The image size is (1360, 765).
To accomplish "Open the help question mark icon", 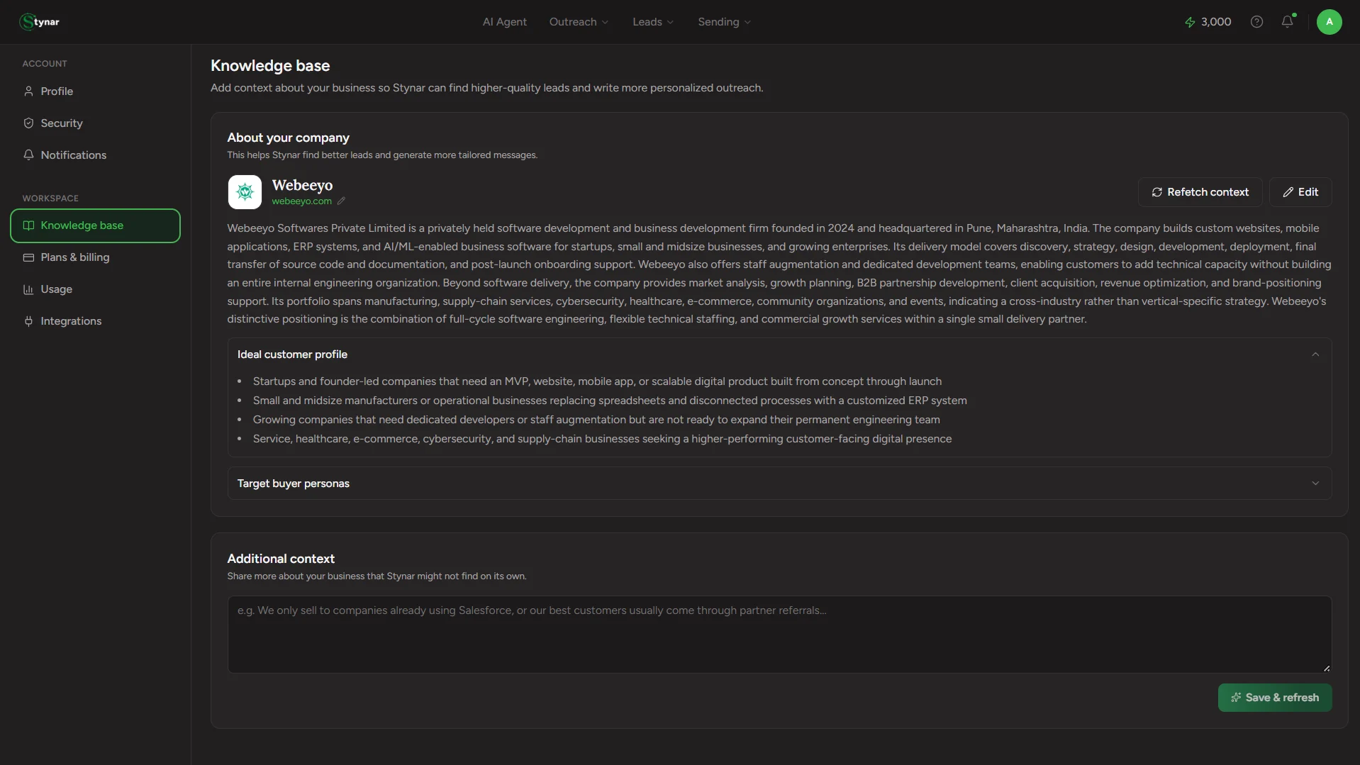I will [1256, 22].
